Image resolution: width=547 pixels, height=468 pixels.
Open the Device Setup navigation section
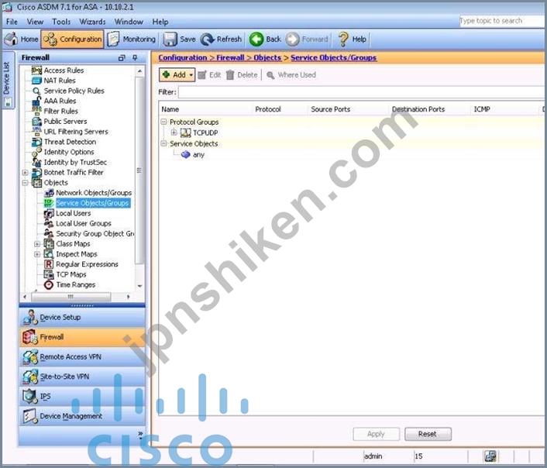pos(82,318)
